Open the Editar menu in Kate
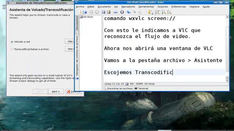This screenshot has width=234, height=131. pos(91,7)
